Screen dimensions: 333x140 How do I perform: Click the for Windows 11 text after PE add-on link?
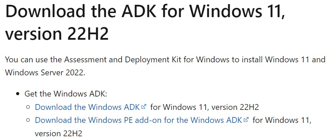click(282, 120)
